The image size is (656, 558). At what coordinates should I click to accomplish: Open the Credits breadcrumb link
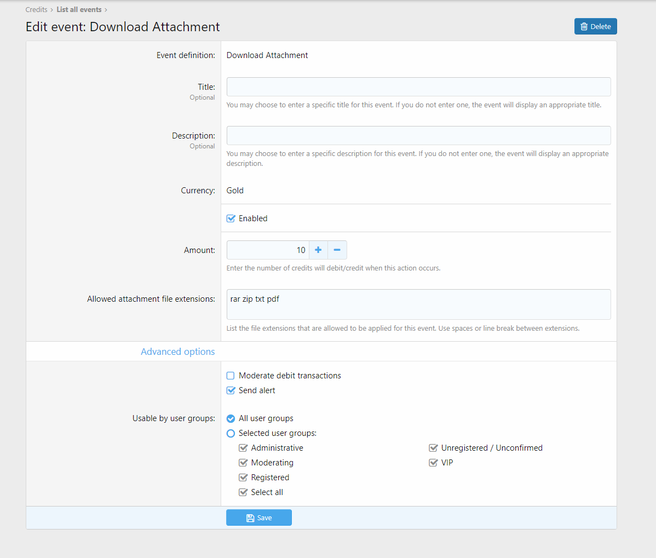click(x=36, y=9)
